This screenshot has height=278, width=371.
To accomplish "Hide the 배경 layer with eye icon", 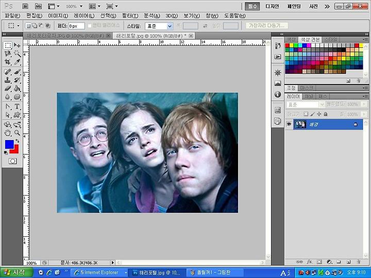I will 289,125.
